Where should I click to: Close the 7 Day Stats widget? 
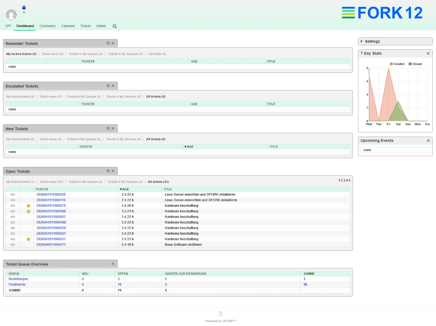[x=428, y=53]
